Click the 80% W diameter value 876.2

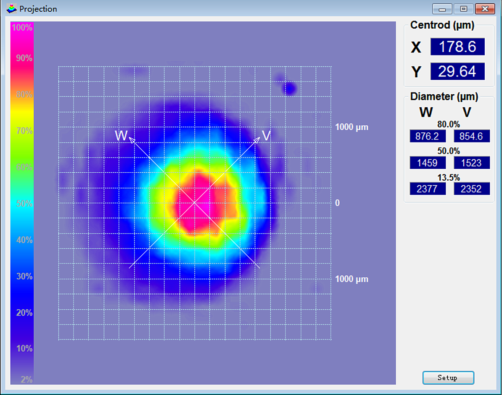click(428, 136)
